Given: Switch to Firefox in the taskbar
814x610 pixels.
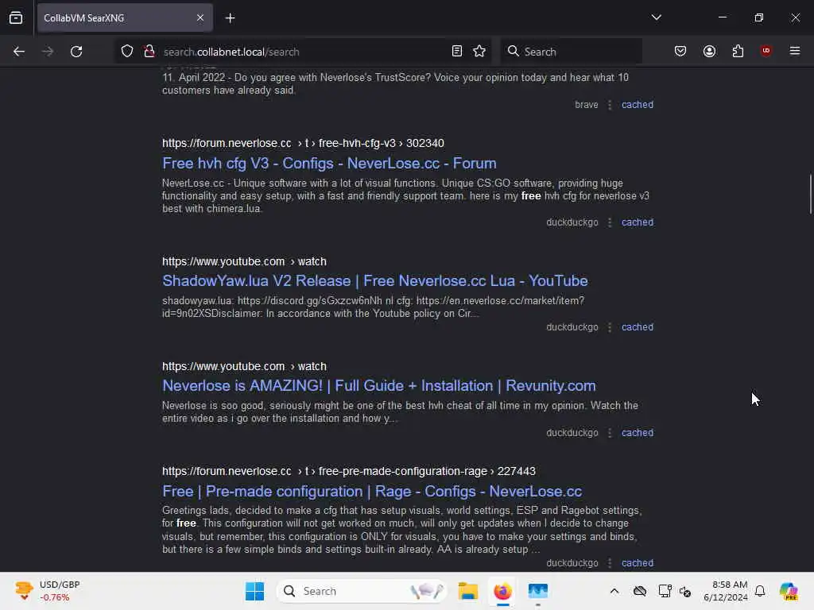Looking at the screenshot, I should tap(502, 591).
